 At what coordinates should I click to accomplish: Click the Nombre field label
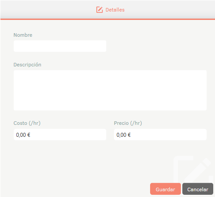point(23,35)
